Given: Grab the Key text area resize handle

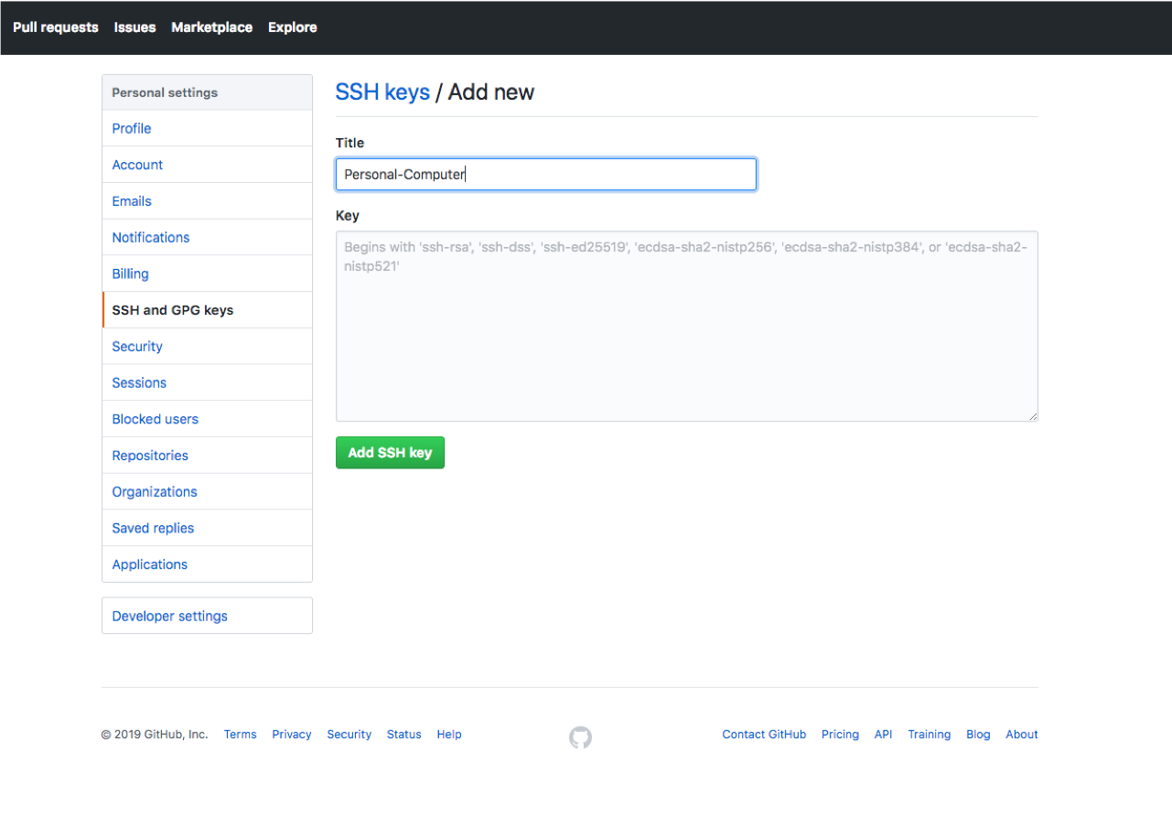Looking at the screenshot, I should point(1033,416).
